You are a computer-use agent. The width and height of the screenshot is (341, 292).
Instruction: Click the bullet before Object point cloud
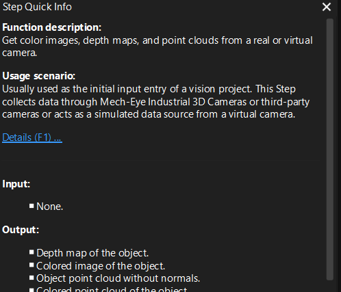click(x=31, y=278)
